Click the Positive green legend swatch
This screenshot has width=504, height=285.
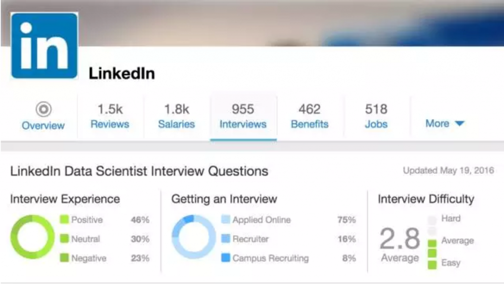click(x=64, y=220)
